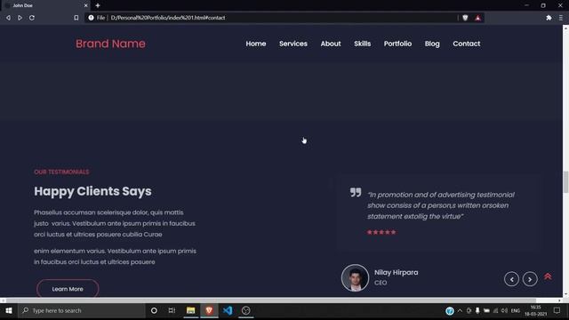Open the extensions puzzle icon
Screen dimensions: 569x320
pyautogui.click(x=549, y=18)
